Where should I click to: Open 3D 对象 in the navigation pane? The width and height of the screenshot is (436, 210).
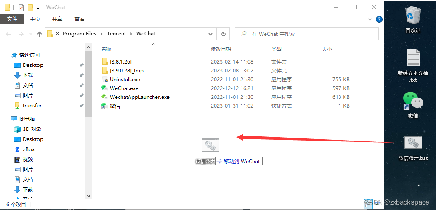click(28, 129)
